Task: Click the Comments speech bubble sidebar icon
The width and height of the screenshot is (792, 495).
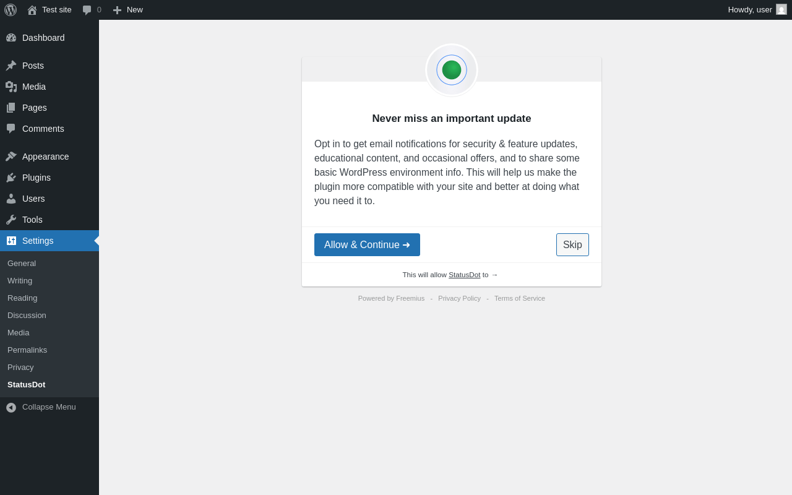Action: pos(11,129)
